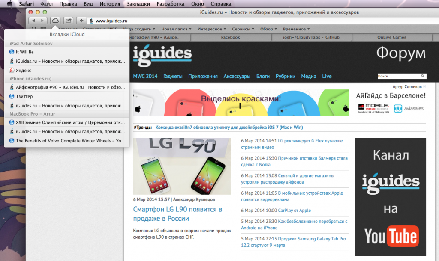Open CarPlay от Apple news link
439x261 pixels.
[x=294, y=211]
